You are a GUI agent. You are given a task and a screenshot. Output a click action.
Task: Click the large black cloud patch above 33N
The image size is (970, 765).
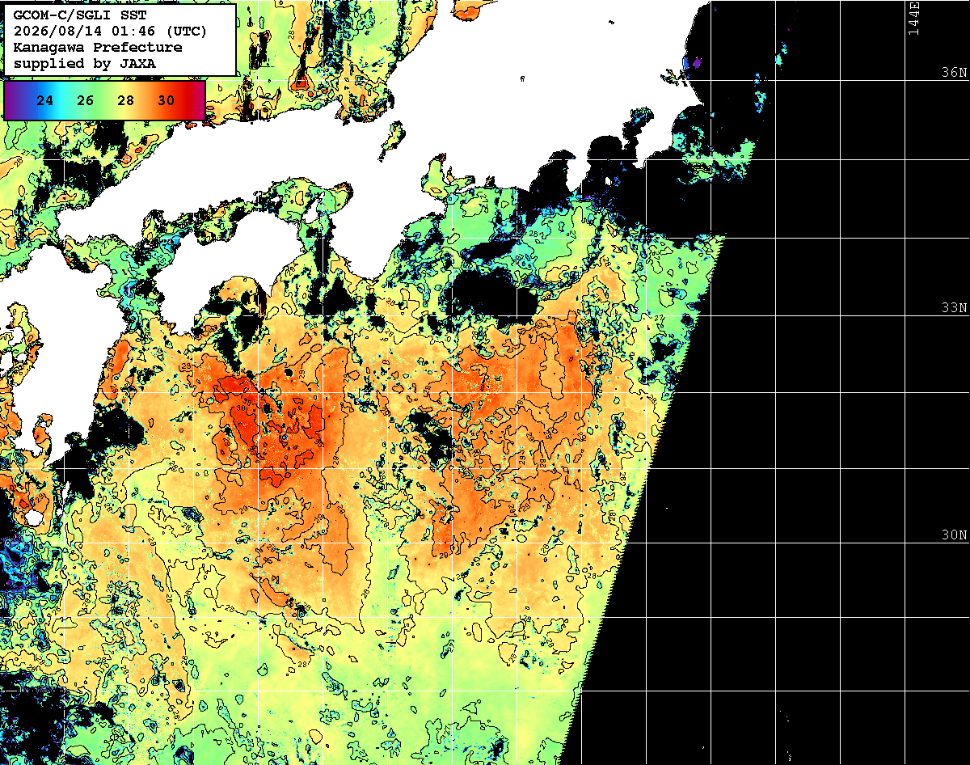[494, 294]
